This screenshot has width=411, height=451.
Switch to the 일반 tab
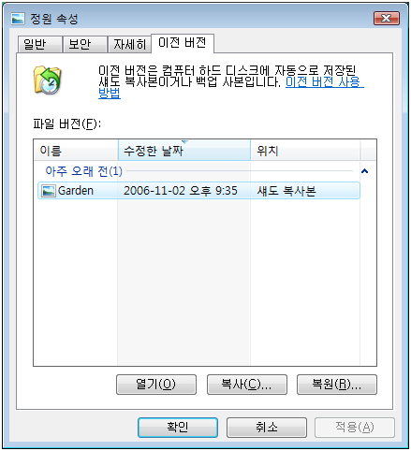[x=39, y=44]
